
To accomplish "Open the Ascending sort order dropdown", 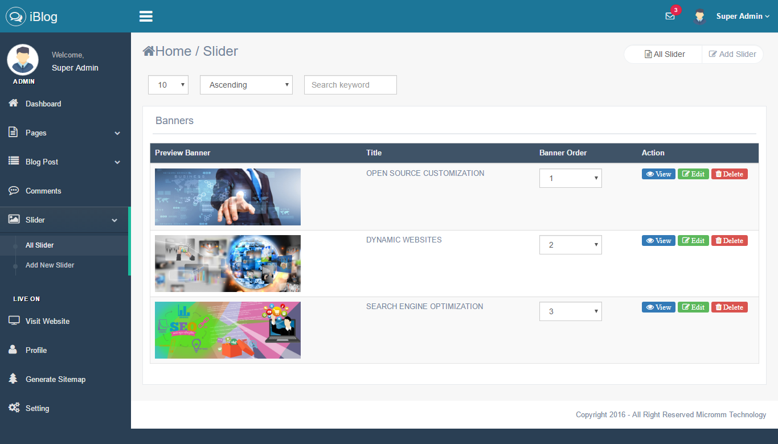I will point(246,85).
